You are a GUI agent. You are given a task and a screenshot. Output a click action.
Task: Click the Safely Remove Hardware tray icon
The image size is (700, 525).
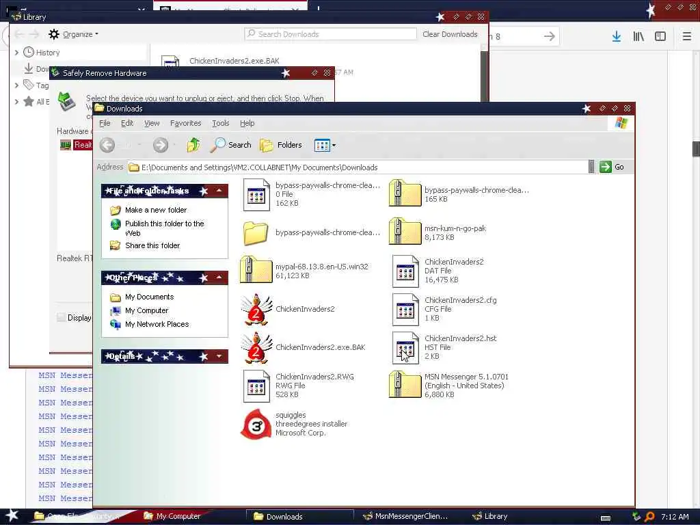(636, 517)
